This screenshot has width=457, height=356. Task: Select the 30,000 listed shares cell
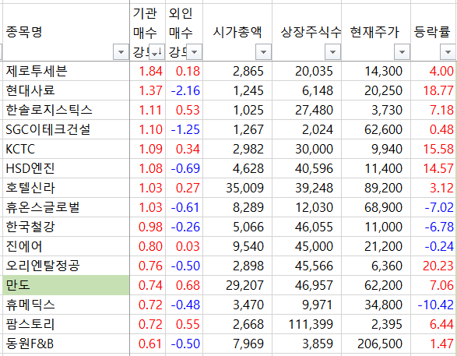(307, 149)
